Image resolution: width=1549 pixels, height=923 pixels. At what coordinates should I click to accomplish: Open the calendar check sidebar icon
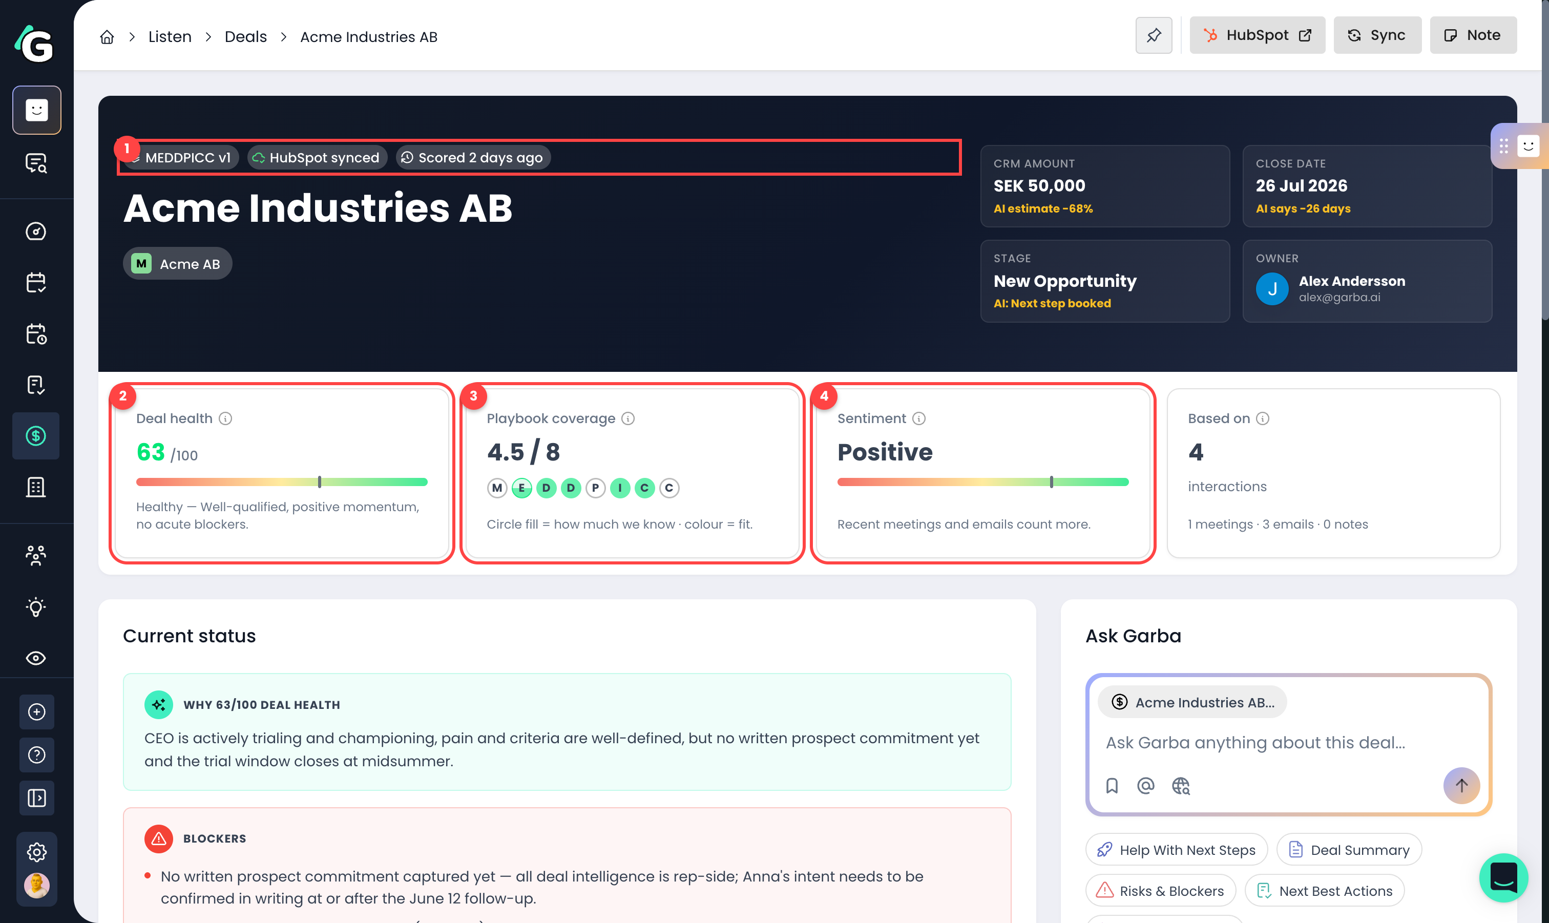pos(36,282)
